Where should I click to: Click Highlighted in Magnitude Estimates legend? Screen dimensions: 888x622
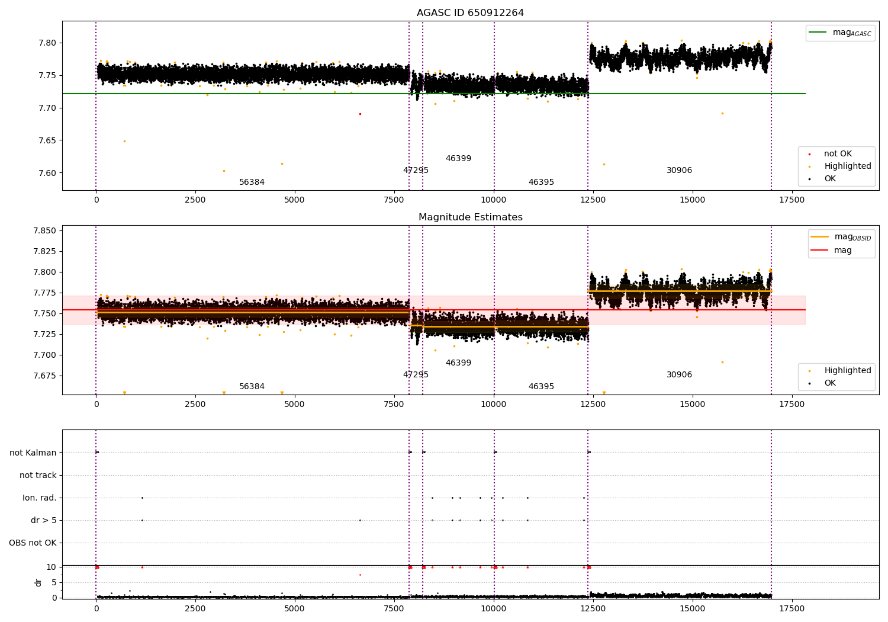tap(848, 371)
